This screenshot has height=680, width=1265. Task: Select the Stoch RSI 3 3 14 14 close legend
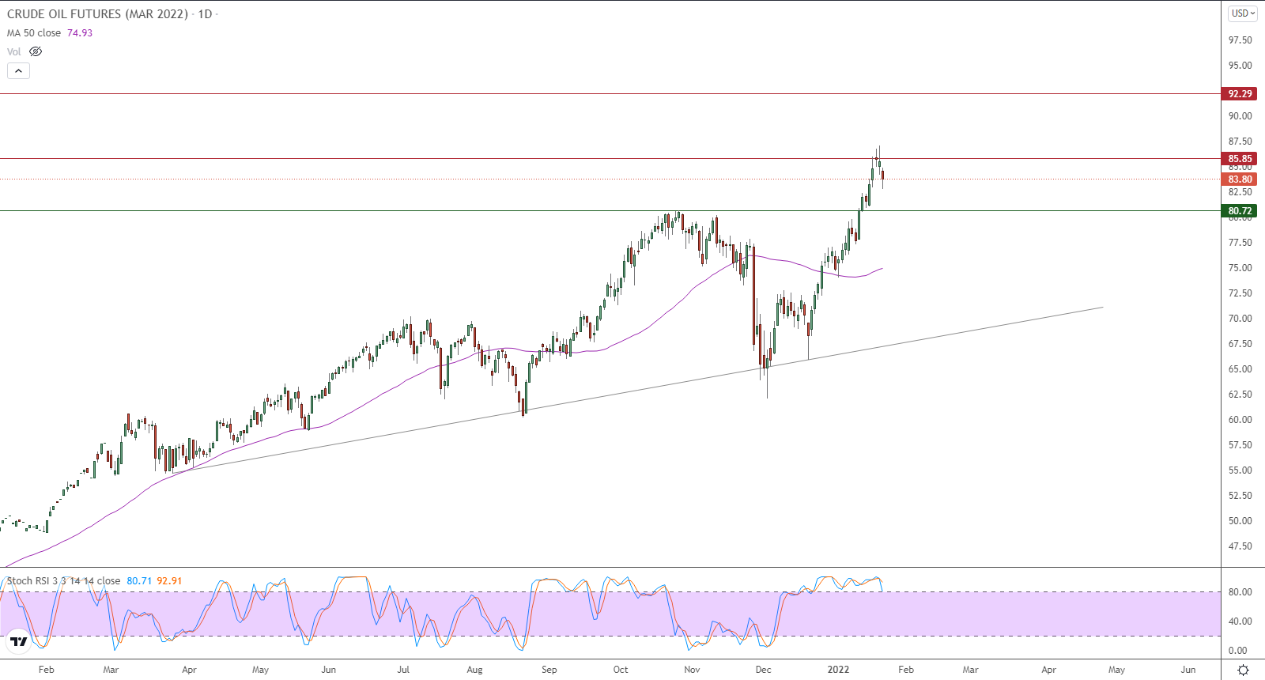(63, 580)
